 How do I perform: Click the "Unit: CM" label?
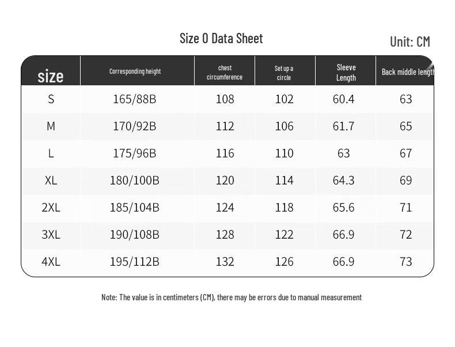coord(409,42)
